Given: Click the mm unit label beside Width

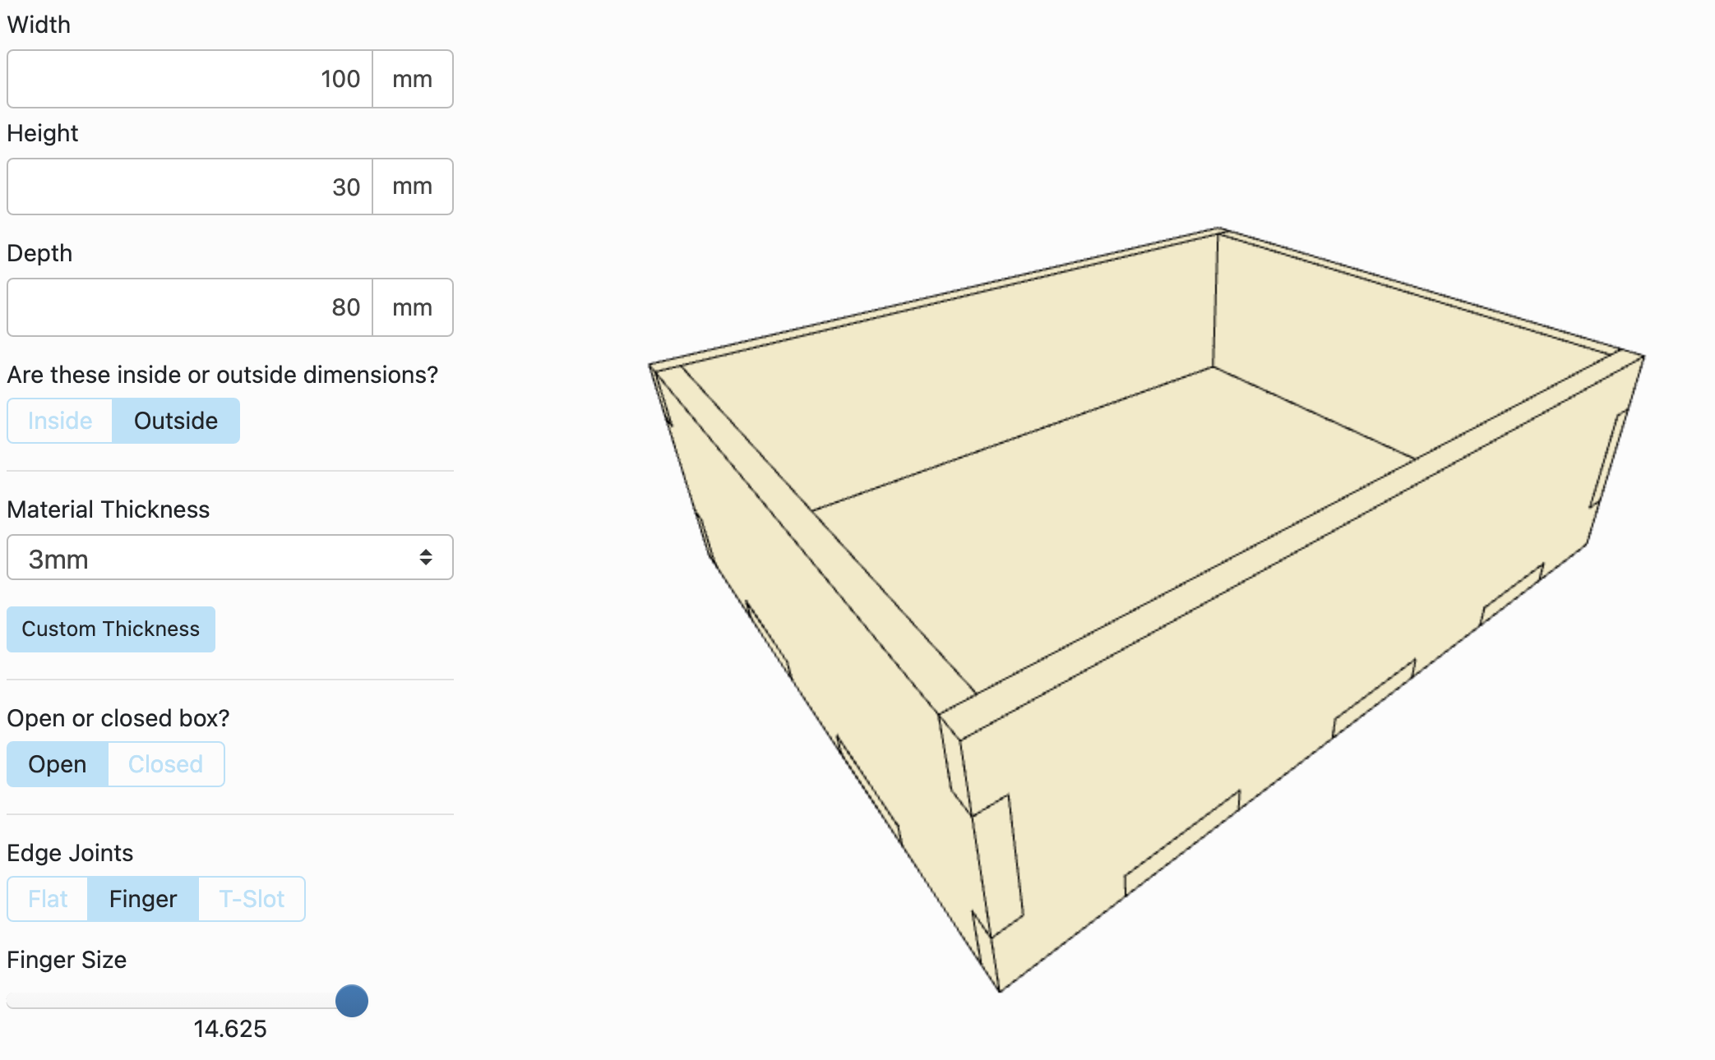Looking at the screenshot, I should tap(413, 79).
